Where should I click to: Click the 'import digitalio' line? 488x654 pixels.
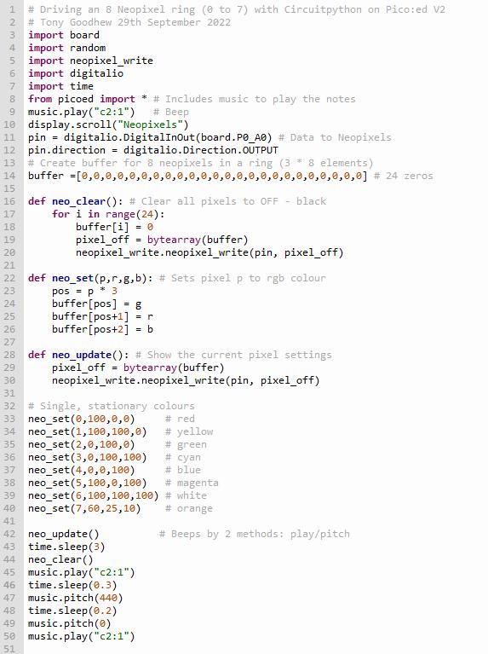[76, 73]
